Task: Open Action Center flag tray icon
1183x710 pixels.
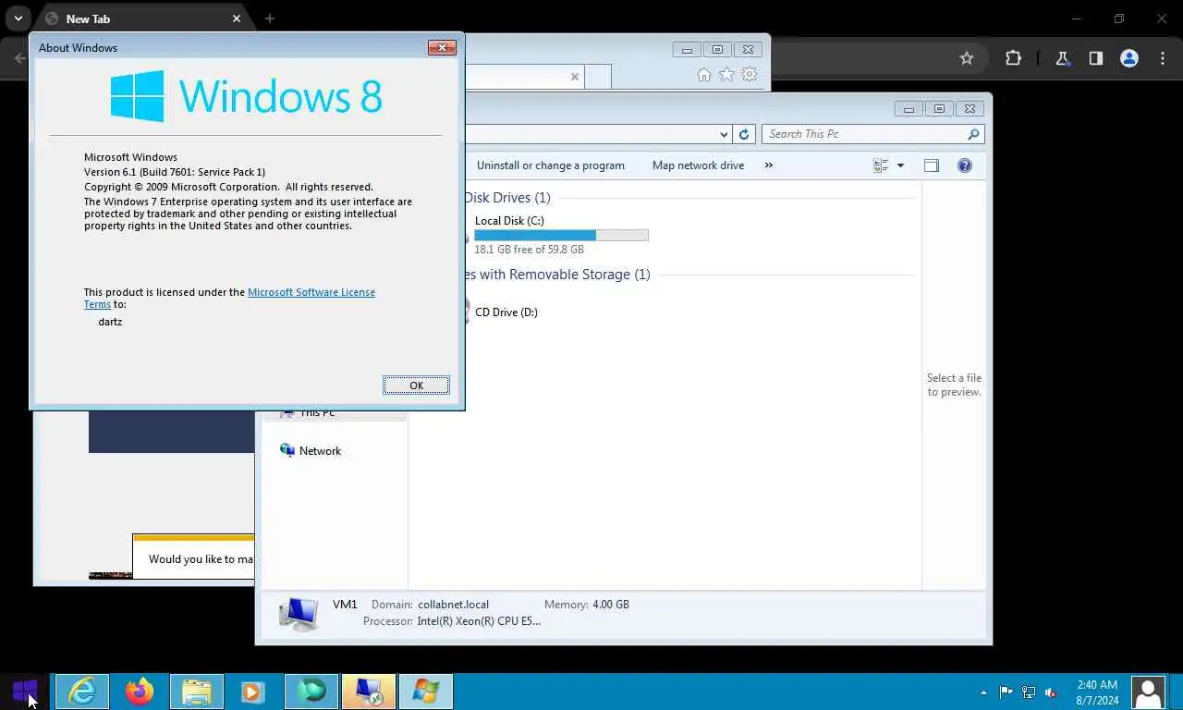Action: pos(1006,692)
